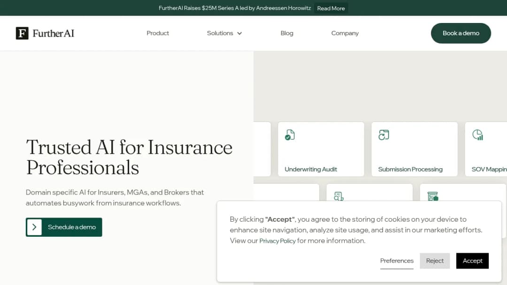Reject the cookies
Image resolution: width=507 pixels, height=285 pixels.
[435, 261]
